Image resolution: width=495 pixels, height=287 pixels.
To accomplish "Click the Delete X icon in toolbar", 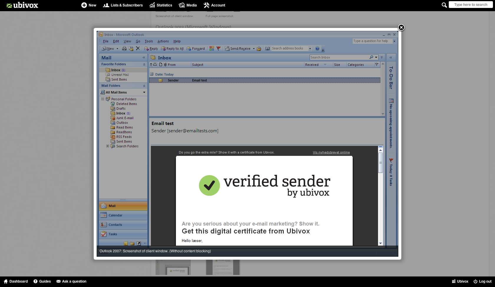I will [138, 48].
